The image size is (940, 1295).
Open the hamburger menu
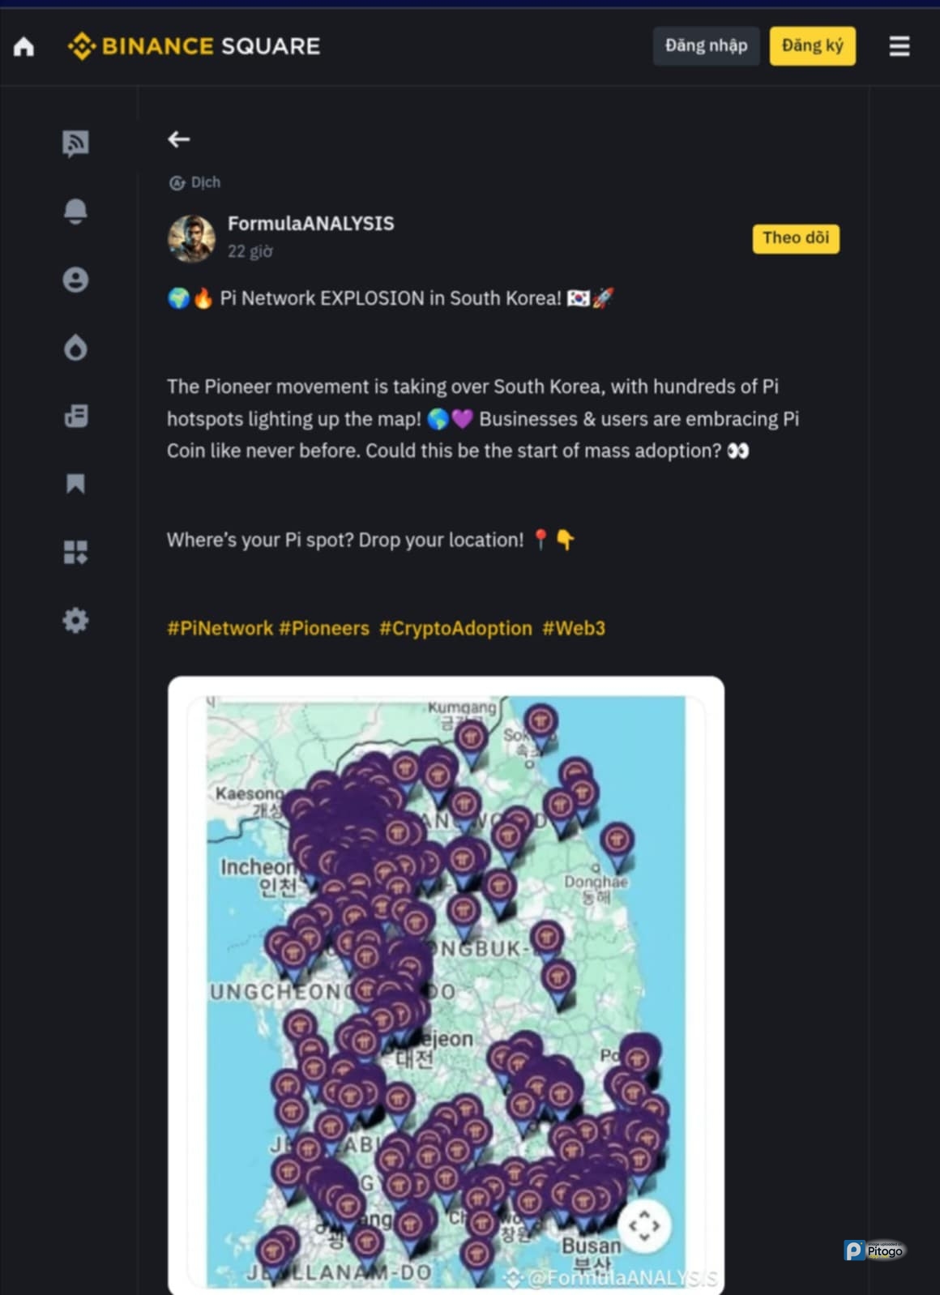click(x=899, y=46)
